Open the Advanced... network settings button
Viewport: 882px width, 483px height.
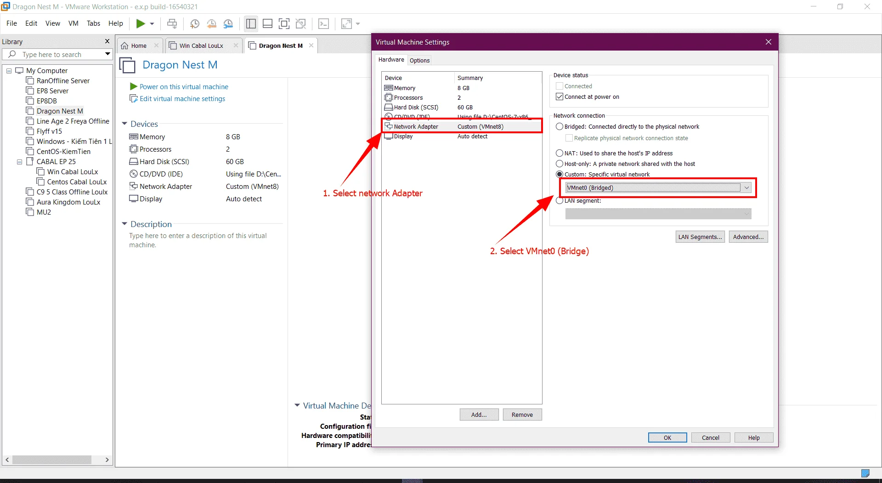748,237
